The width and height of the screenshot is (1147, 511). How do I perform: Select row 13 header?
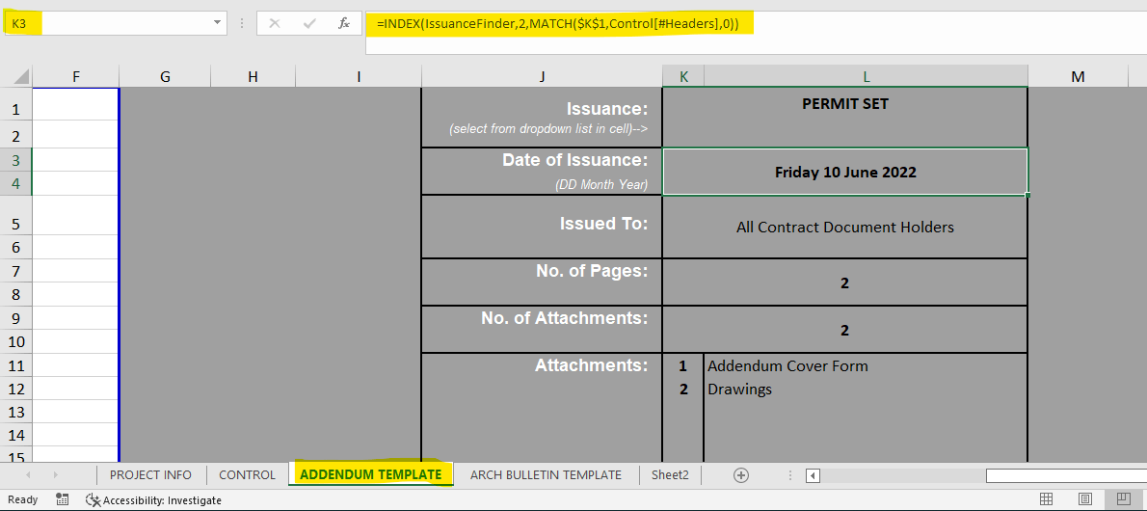(16, 412)
